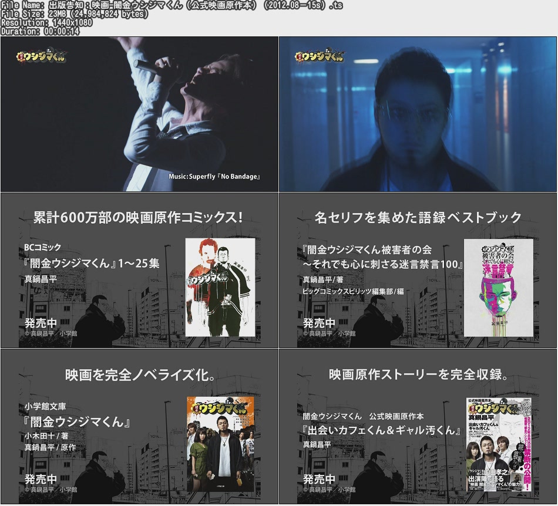The height and width of the screenshot is (506, 558).
Task: Click '発売中' in the novelization frame
Action: tap(41, 479)
